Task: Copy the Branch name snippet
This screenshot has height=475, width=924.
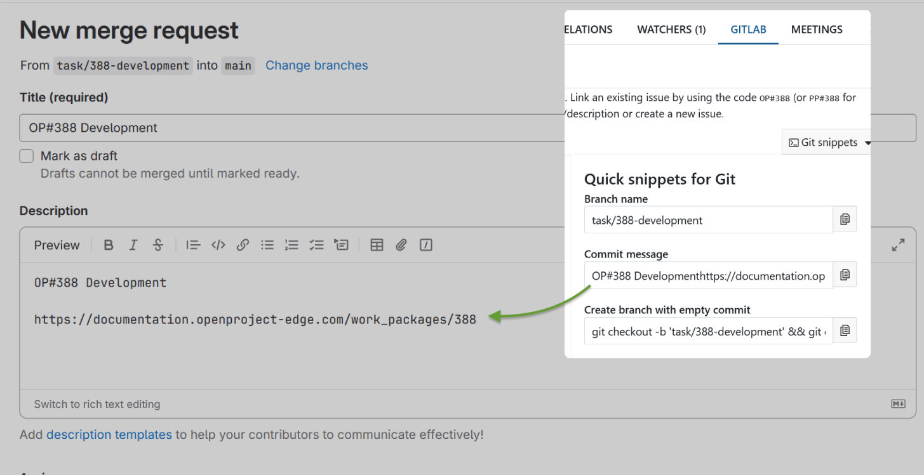Action: point(845,219)
